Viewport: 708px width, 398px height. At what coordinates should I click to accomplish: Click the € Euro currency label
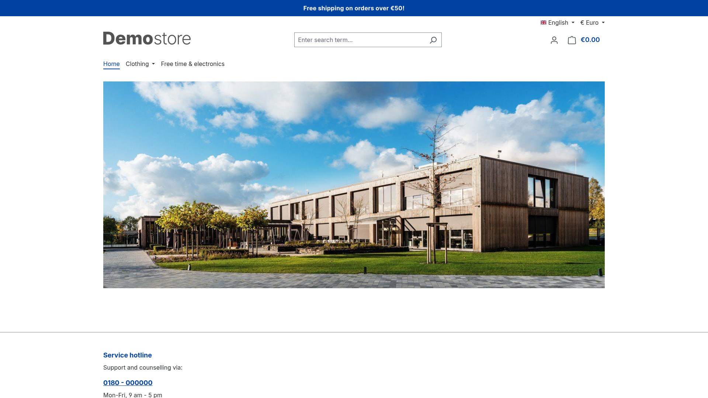point(589,22)
